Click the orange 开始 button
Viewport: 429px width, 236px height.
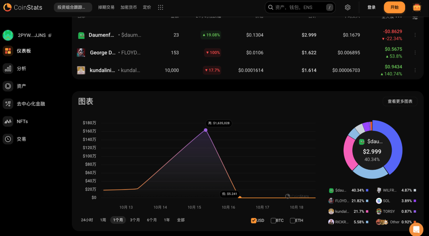point(394,7)
